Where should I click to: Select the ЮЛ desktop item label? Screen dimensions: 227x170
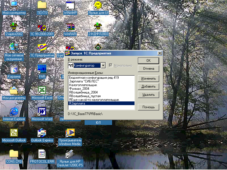(x=98, y=123)
